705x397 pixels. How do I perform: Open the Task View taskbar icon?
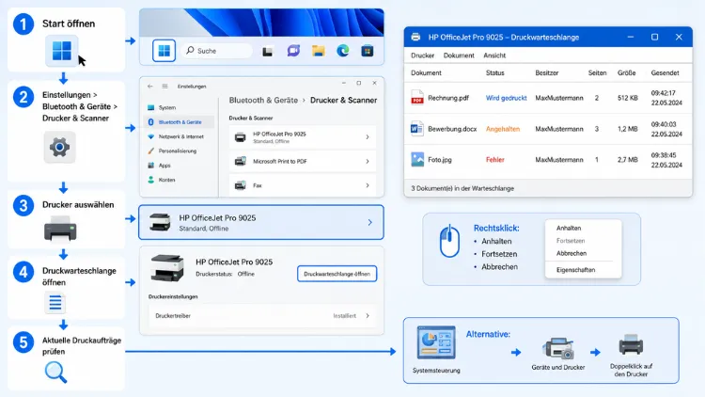pos(268,52)
